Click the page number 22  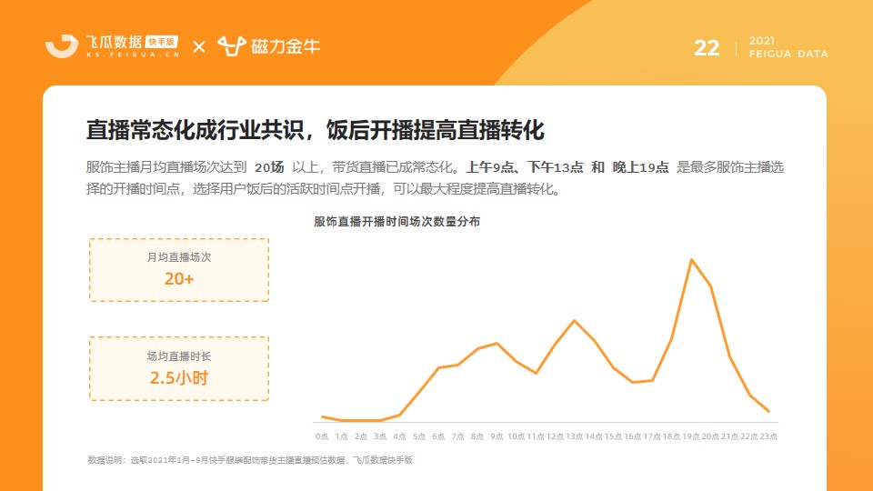click(707, 48)
